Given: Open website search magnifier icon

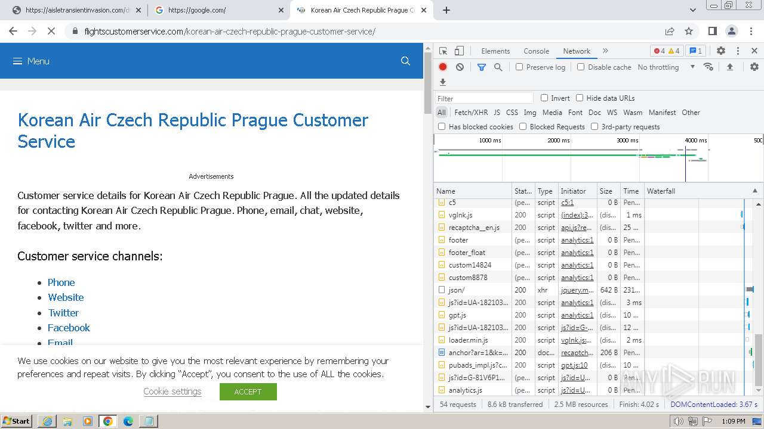Looking at the screenshot, I should 405,61.
